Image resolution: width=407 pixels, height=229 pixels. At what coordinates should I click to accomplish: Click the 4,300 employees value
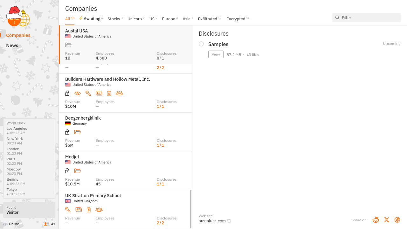coord(101,58)
